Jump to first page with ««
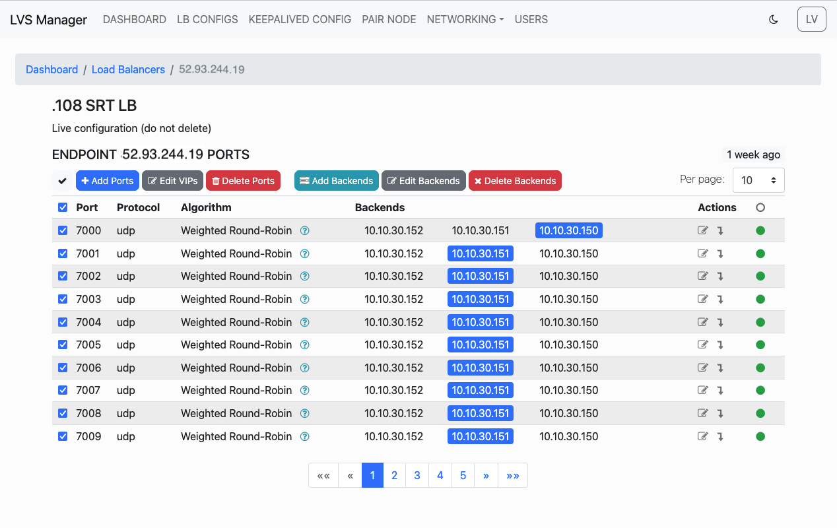The height and width of the screenshot is (528, 837). point(323,475)
